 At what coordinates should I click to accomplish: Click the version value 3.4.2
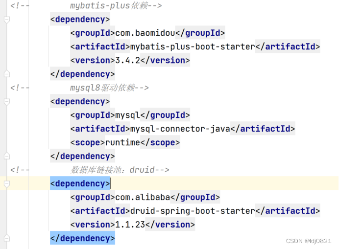[x=127, y=61]
